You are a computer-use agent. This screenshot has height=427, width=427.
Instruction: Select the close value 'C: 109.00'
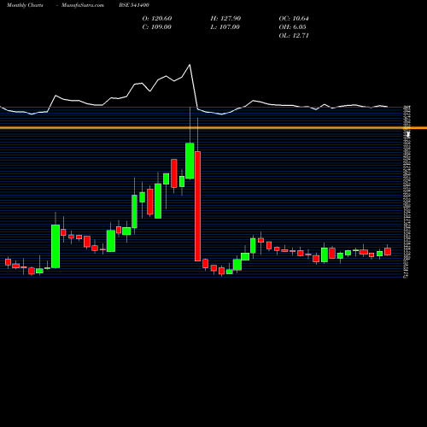157,27
